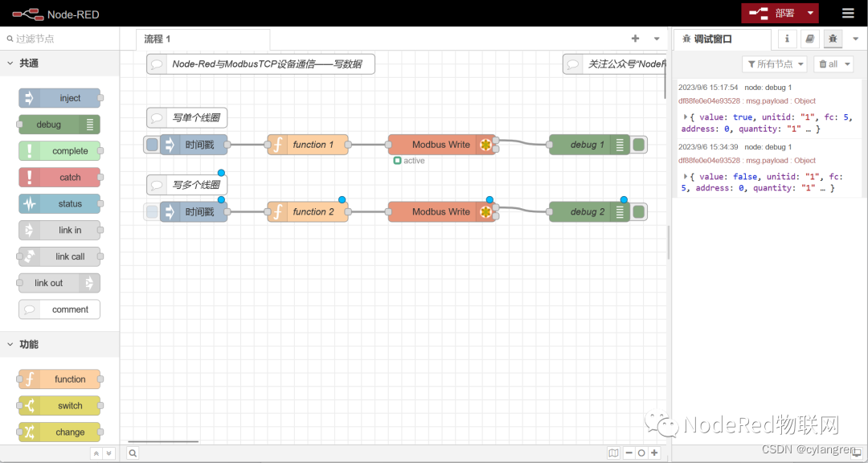Open the help book sidebar tab
The width and height of the screenshot is (868, 463).
click(809, 38)
